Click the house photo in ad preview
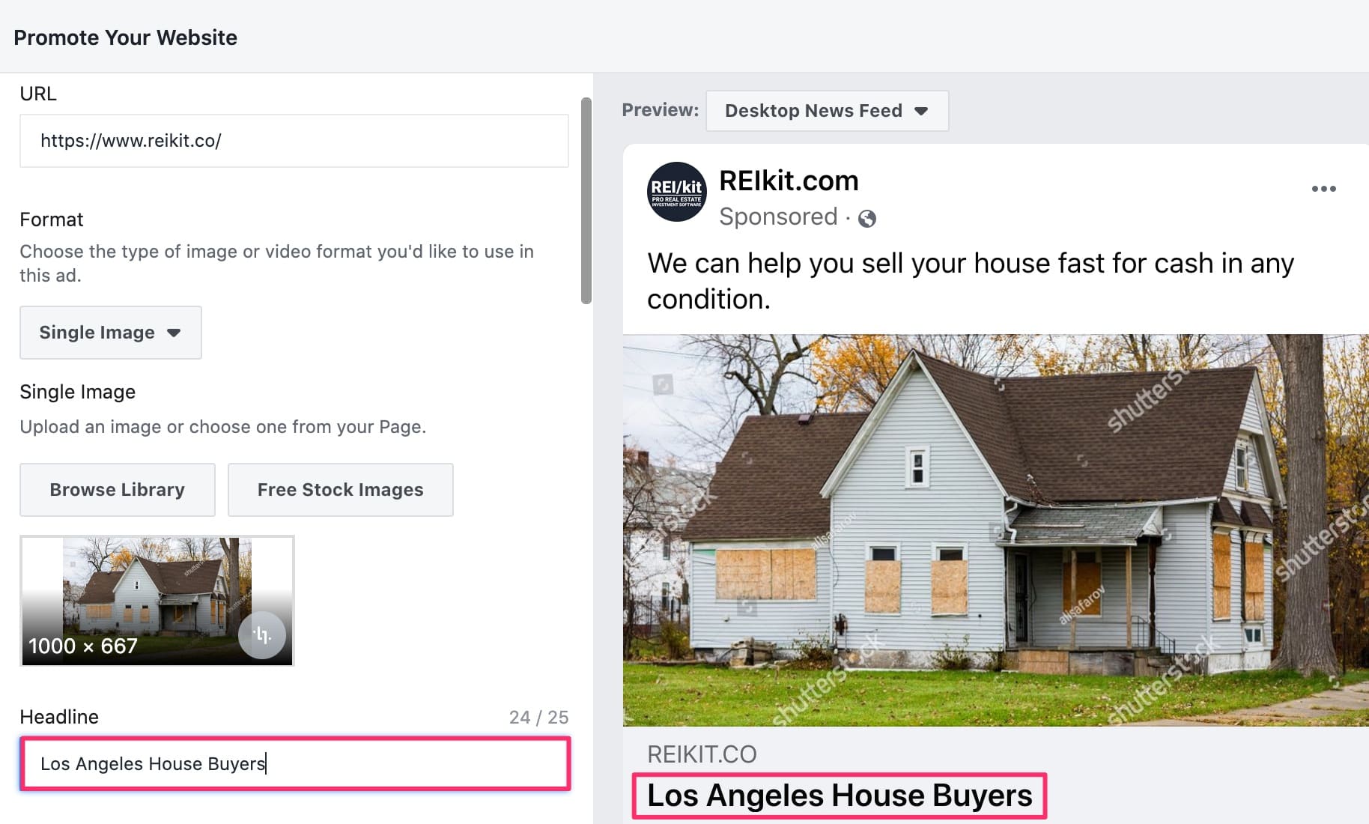 click(x=995, y=530)
